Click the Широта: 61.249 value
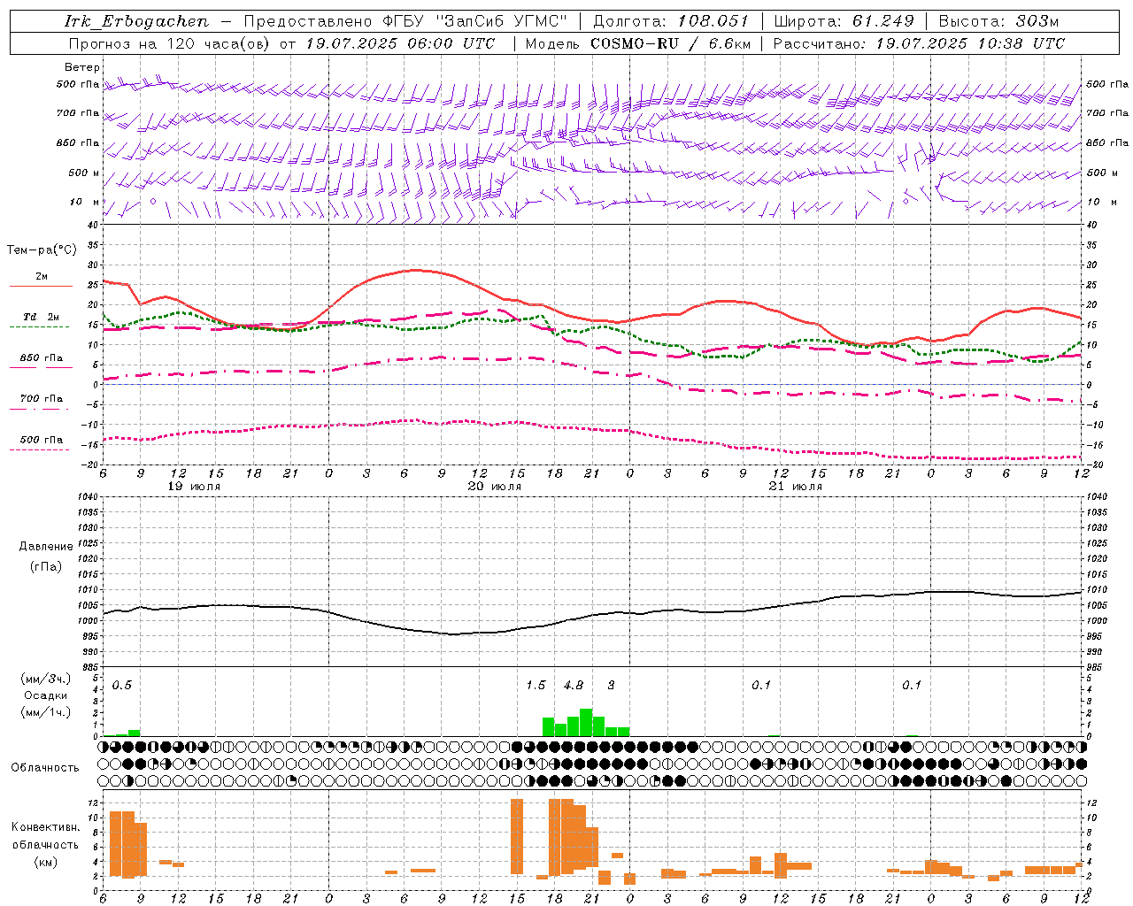The width and height of the screenshot is (1133, 906). coord(844,21)
